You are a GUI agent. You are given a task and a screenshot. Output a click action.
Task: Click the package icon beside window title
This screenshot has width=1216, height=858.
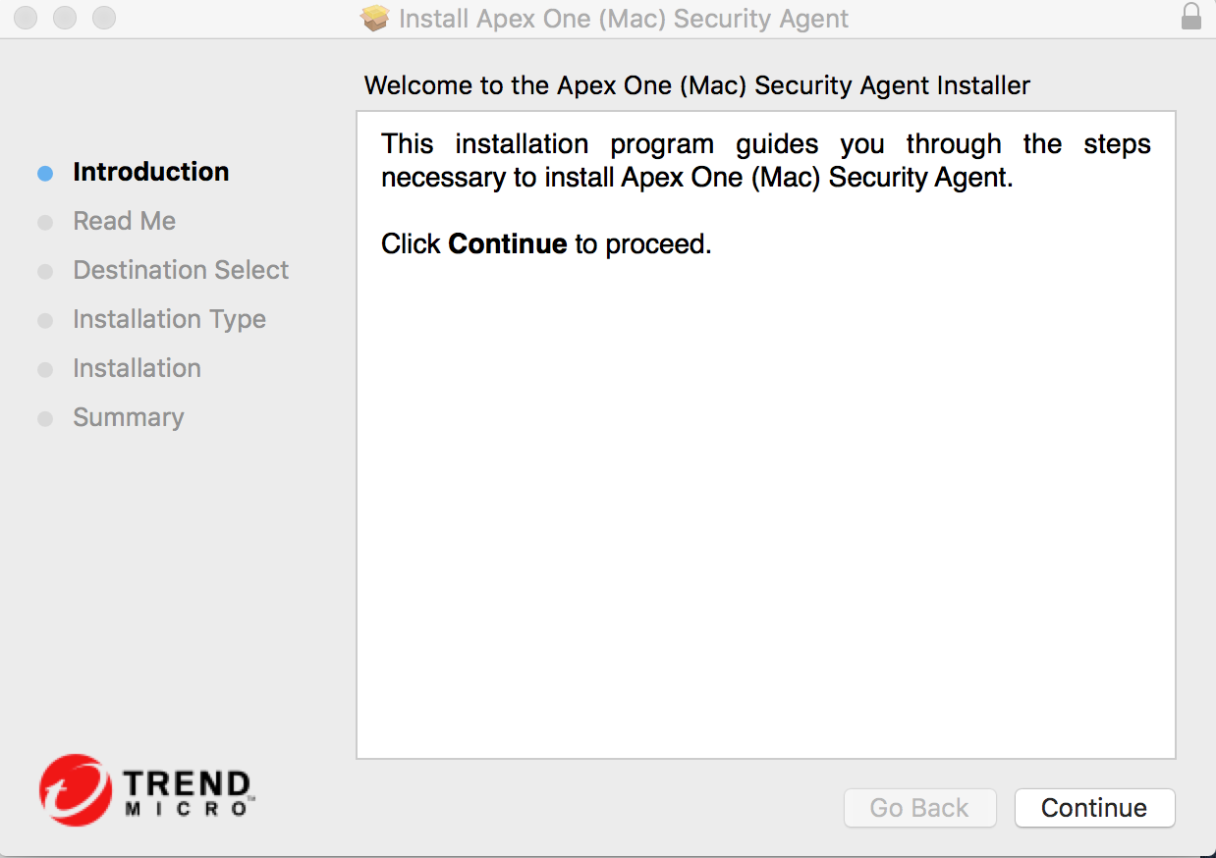click(x=375, y=18)
